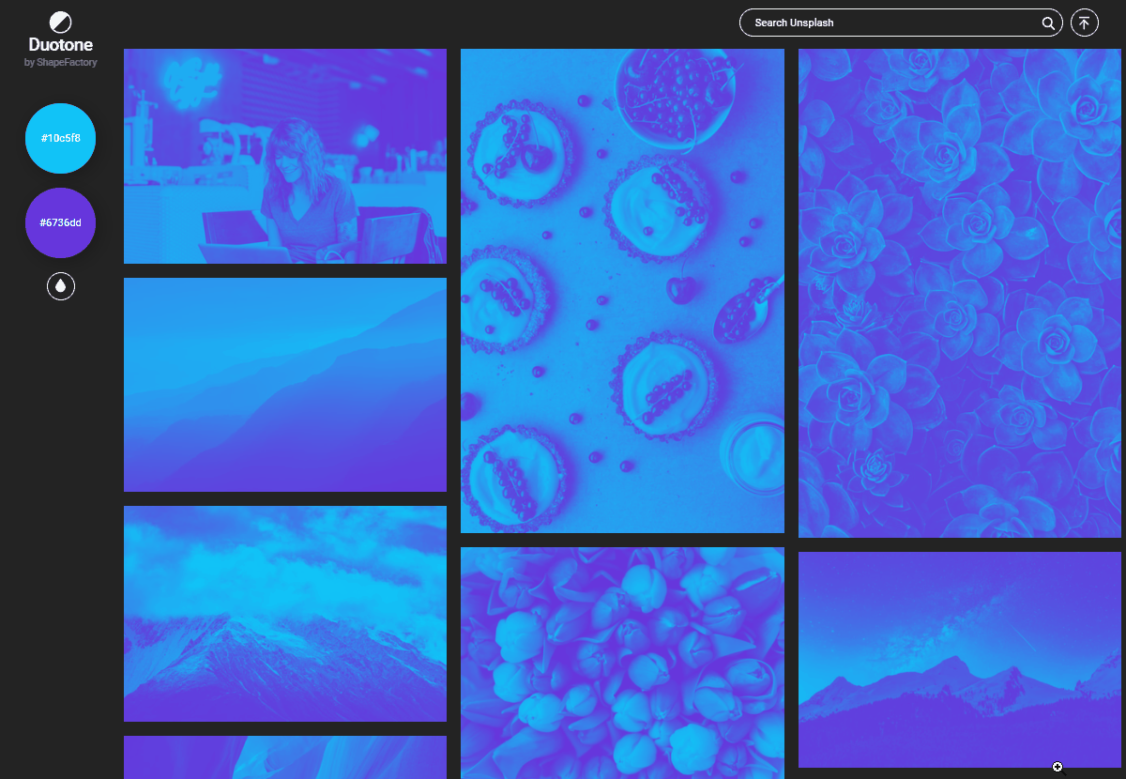This screenshot has height=779, width=1126.
Task: Click the magnifier search icon
Action: click(1048, 23)
